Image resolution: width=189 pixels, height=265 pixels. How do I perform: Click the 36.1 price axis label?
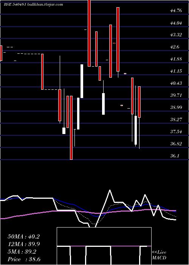point(175,156)
